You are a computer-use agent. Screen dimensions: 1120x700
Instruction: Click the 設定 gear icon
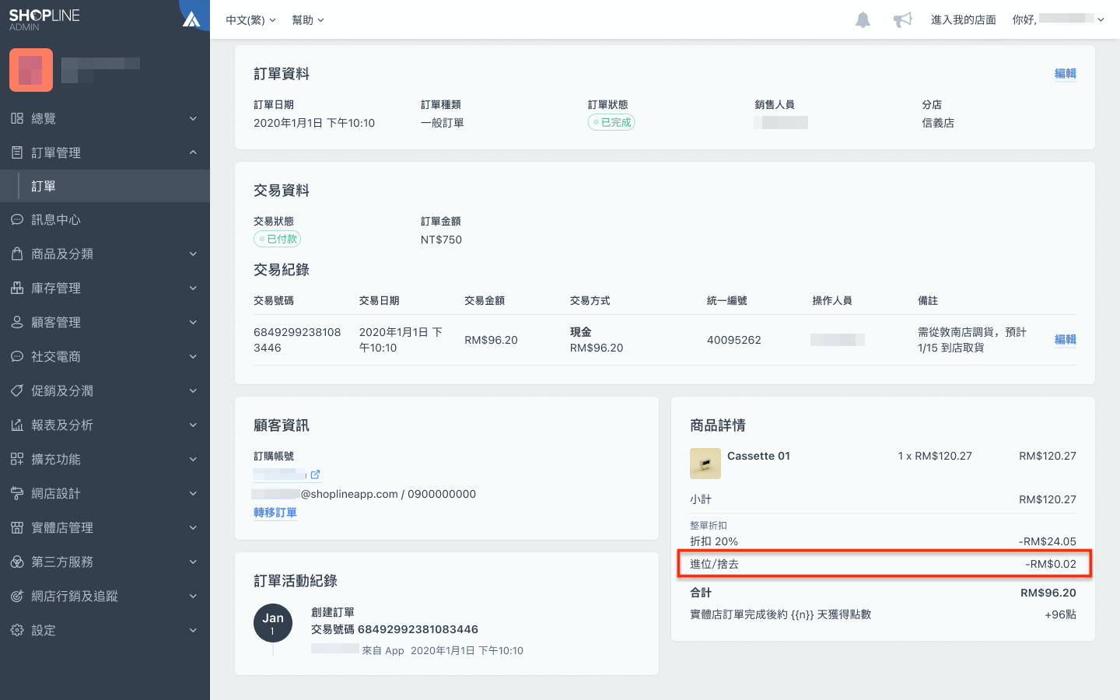pos(17,630)
